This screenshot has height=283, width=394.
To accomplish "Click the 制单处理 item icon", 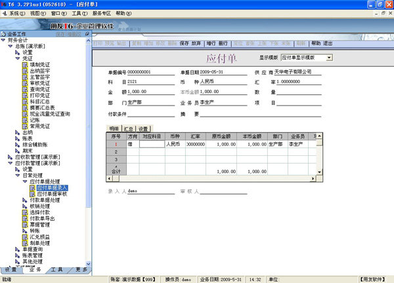I will point(25,243).
